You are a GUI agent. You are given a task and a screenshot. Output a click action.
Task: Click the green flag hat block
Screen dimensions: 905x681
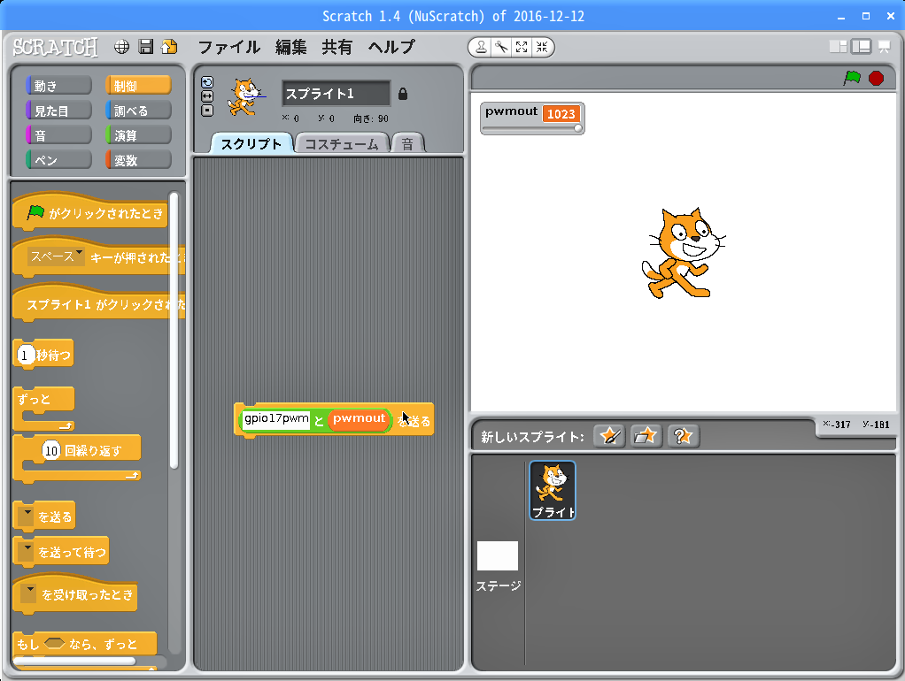coord(90,211)
